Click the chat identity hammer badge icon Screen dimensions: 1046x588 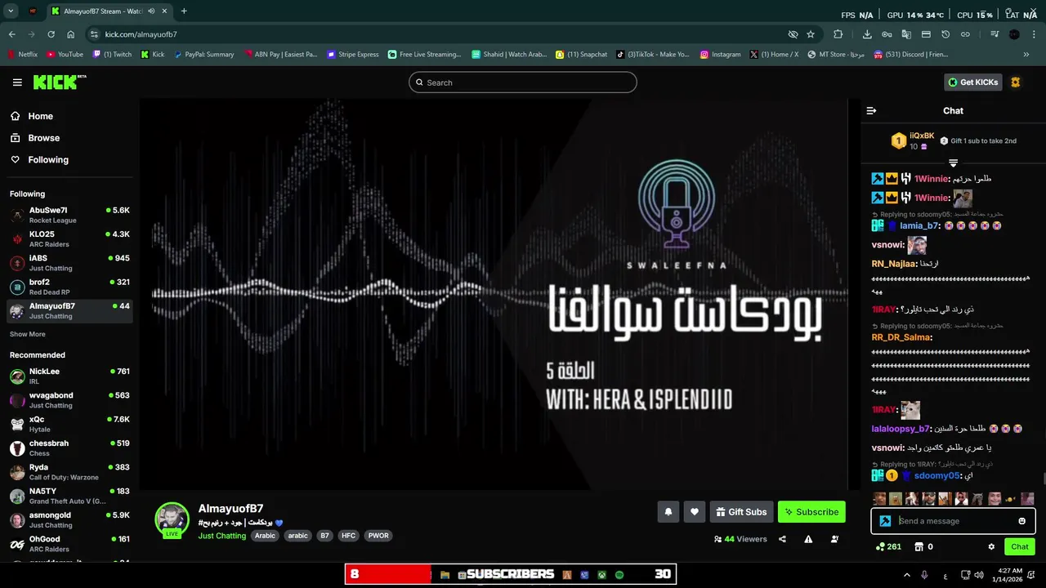(x=885, y=521)
